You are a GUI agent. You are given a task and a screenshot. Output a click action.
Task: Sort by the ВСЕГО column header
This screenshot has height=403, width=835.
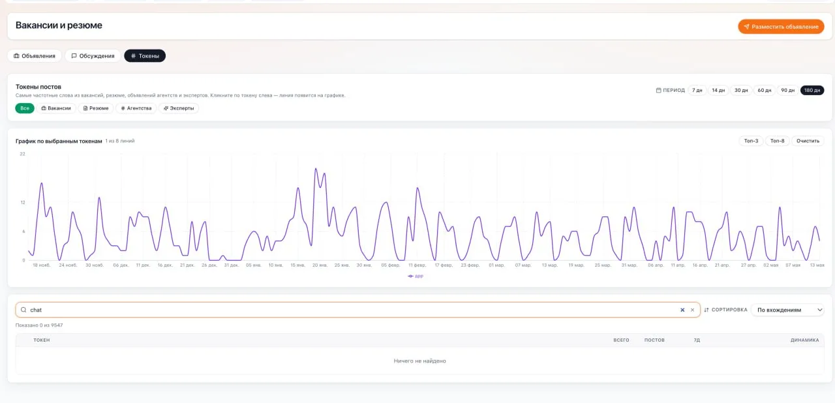pos(621,340)
